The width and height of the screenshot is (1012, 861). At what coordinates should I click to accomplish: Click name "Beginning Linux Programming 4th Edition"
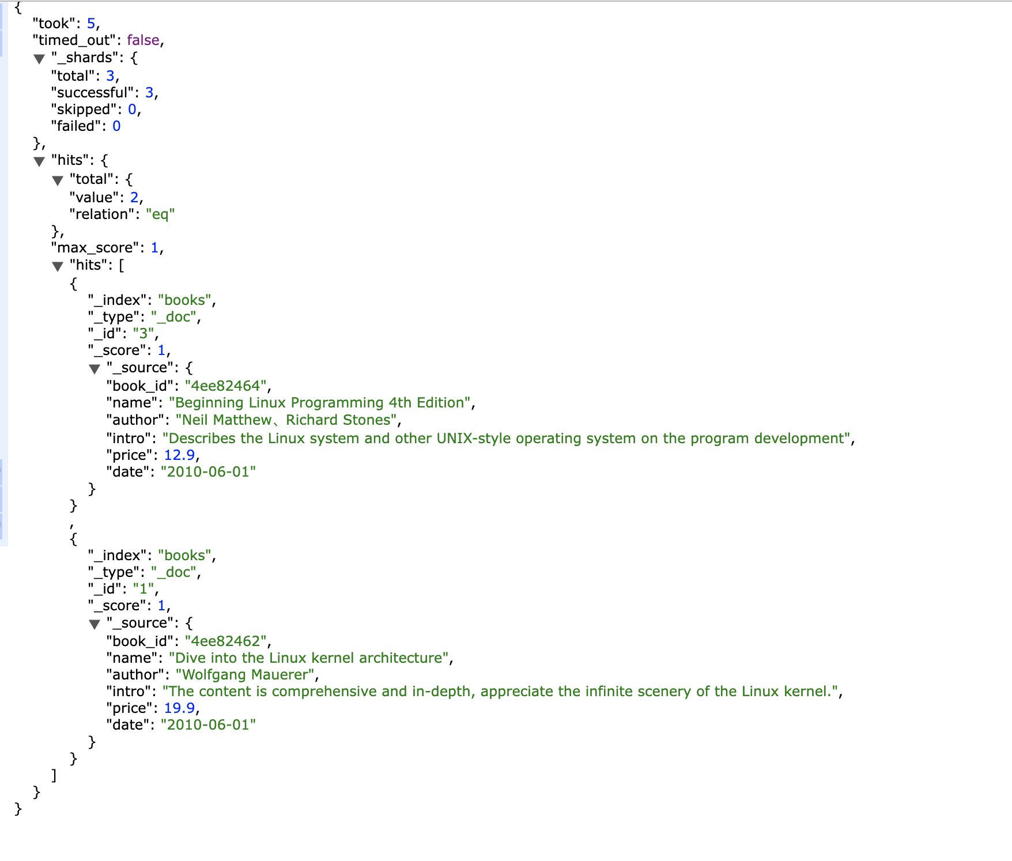coord(320,403)
